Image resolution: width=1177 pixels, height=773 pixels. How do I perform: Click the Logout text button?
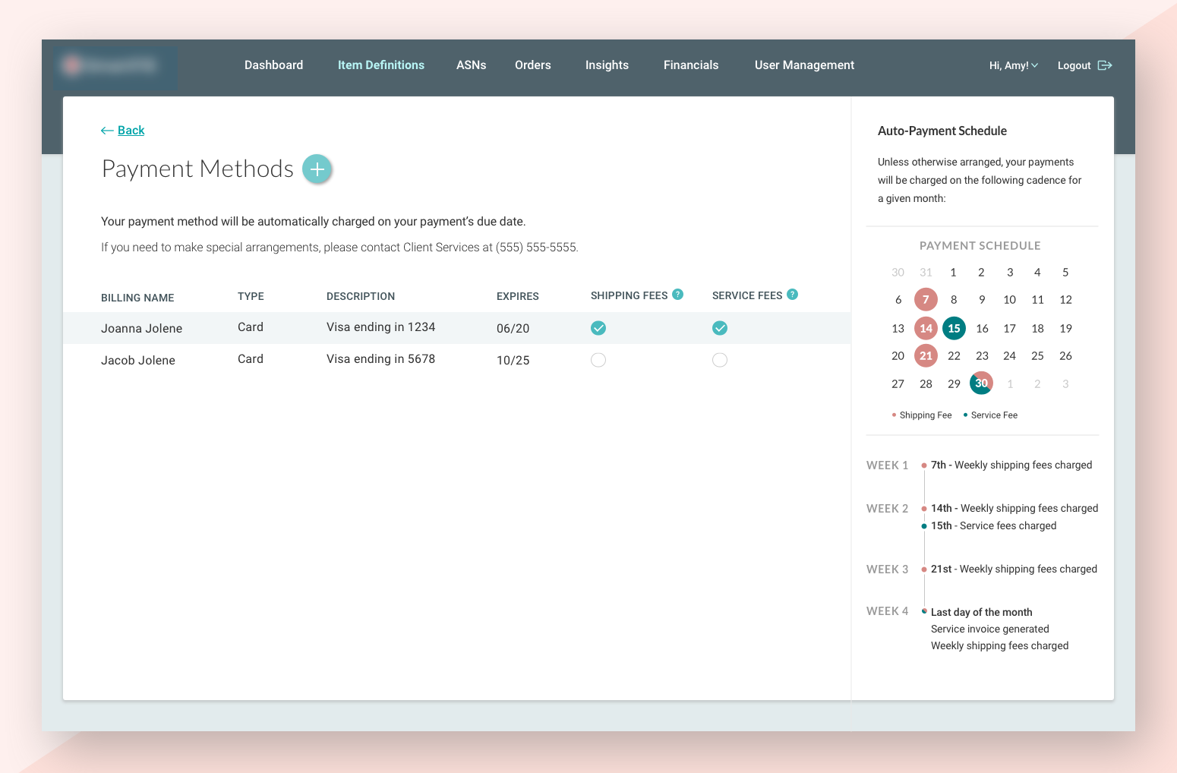[1074, 65]
